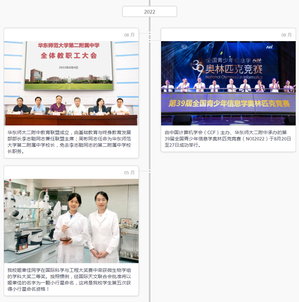Open the 39th NOI olympiad stage photo
Screen dimensions: 299x302
[x=229, y=83]
